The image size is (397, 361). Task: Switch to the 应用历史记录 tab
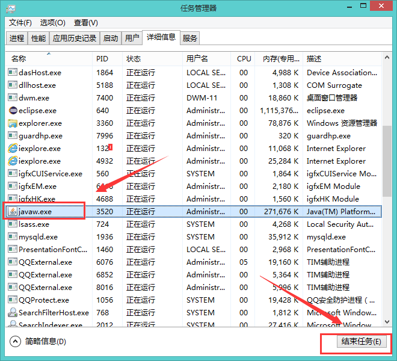pos(75,39)
